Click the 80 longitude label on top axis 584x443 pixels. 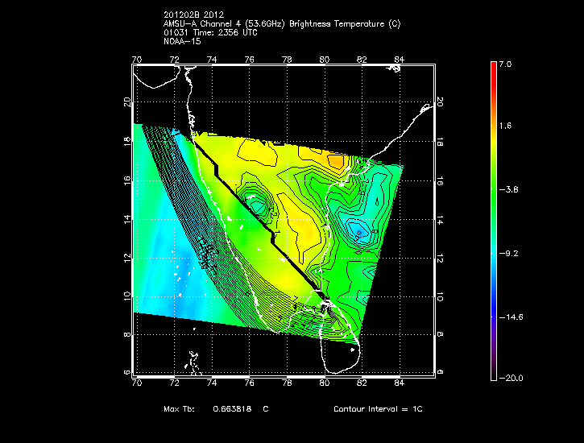(x=324, y=59)
